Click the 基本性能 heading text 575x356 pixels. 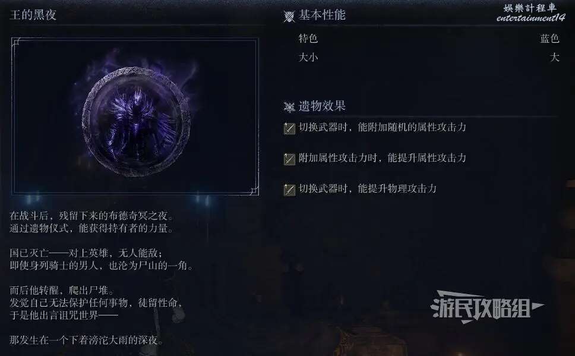point(322,15)
